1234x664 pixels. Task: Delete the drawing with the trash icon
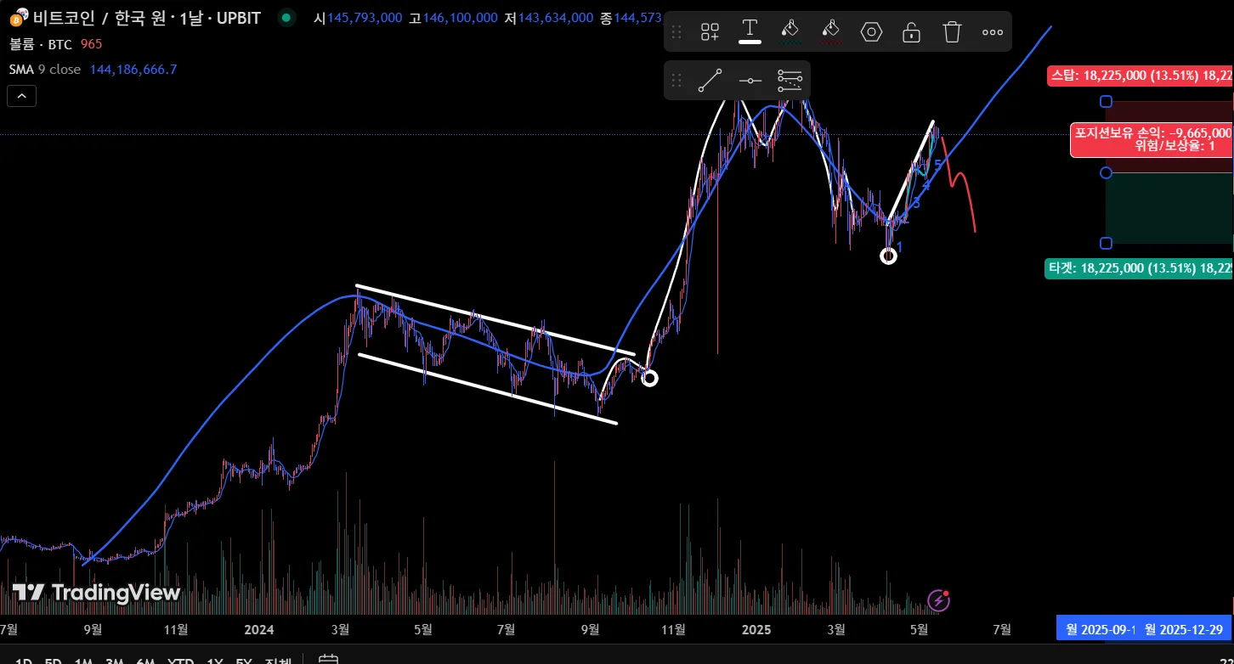coord(952,32)
